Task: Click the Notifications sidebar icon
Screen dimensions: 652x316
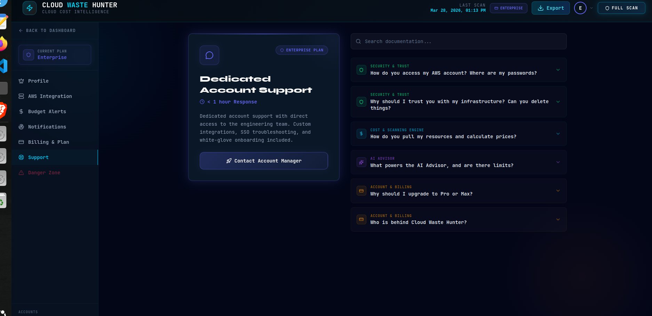Action: coord(21,127)
